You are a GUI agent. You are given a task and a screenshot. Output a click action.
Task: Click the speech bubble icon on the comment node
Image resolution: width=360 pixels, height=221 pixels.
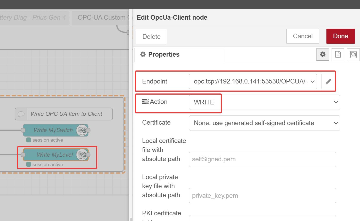pos(21,114)
